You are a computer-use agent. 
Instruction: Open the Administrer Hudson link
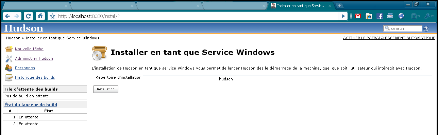[34, 58]
